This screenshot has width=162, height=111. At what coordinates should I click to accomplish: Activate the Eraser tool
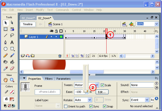pyautogui.click(x=12, y=68)
